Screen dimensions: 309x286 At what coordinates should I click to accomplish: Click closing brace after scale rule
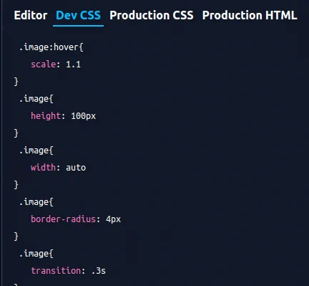(16, 82)
